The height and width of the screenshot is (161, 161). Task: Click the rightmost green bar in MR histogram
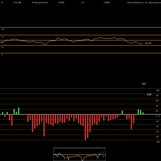pyautogui.click(x=143, y=113)
